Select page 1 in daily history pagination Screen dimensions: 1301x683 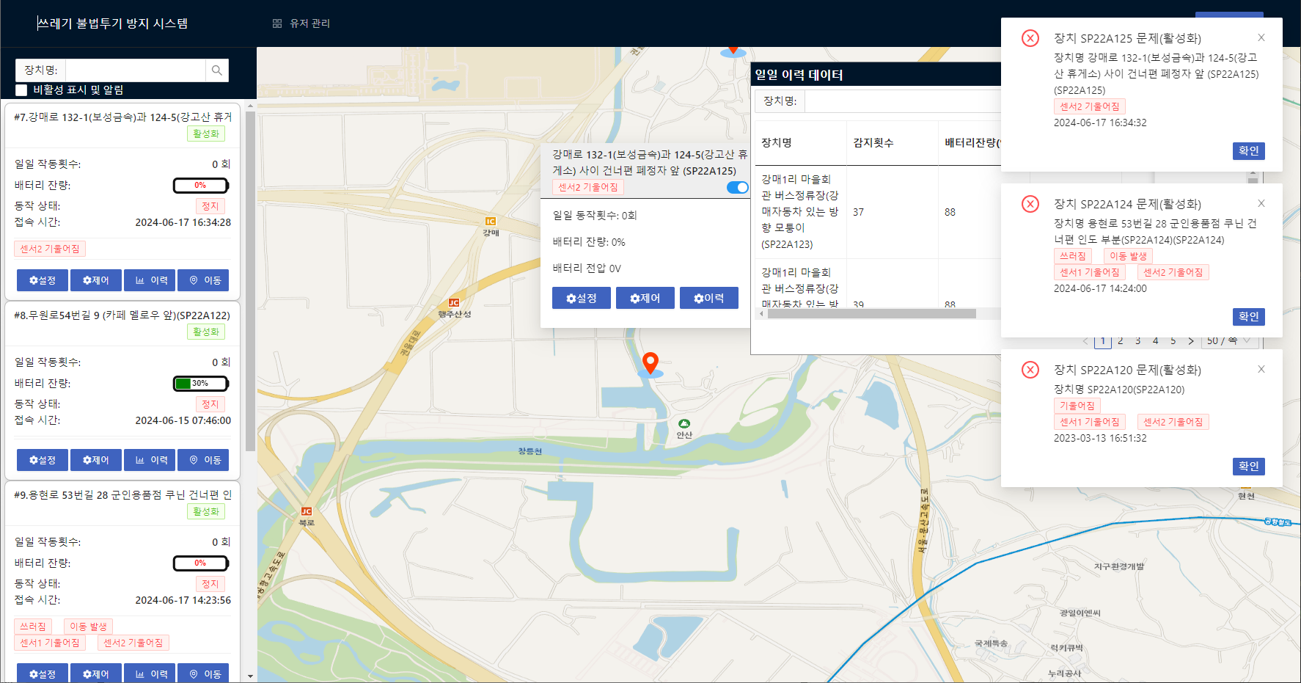coord(1103,341)
